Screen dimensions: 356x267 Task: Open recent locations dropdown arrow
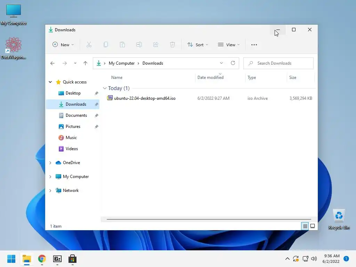click(75, 63)
